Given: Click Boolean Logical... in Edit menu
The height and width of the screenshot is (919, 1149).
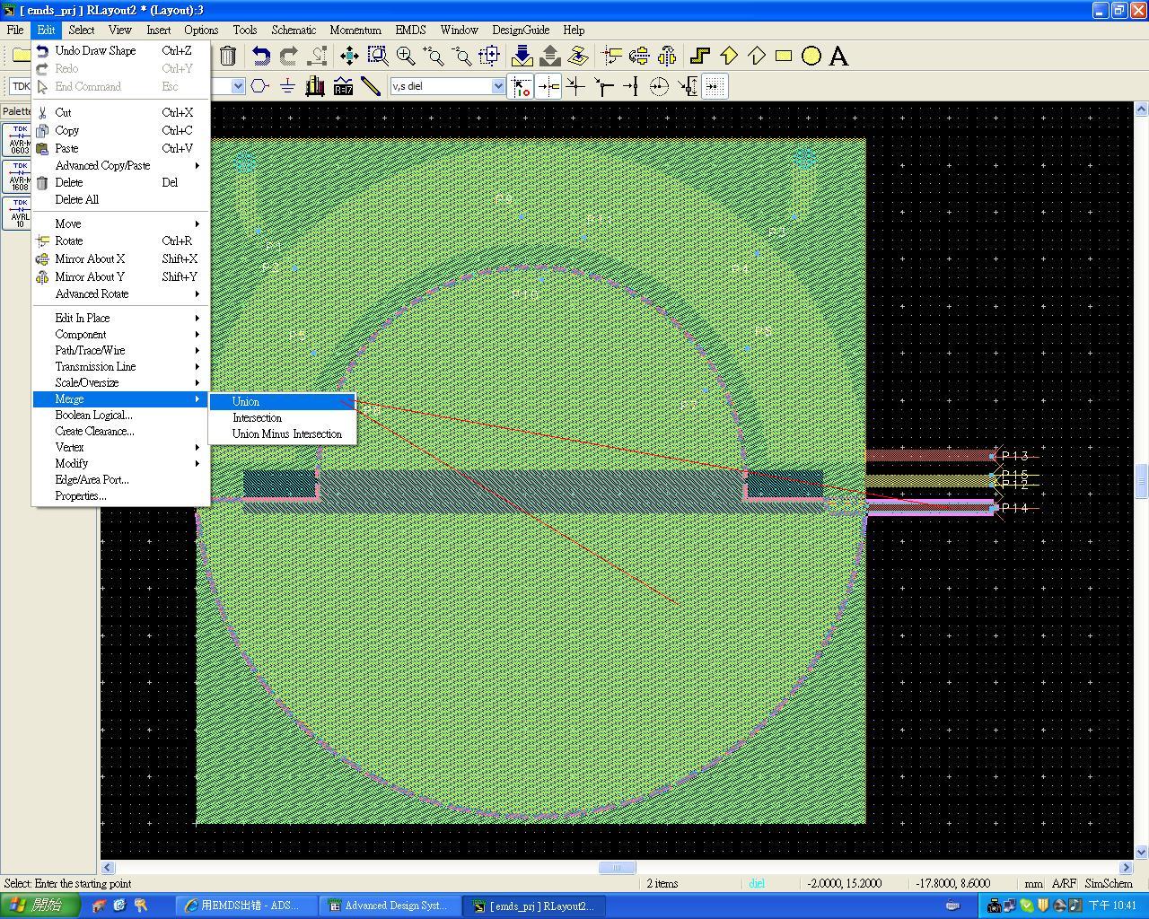Looking at the screenshot, I should (121, 415).
